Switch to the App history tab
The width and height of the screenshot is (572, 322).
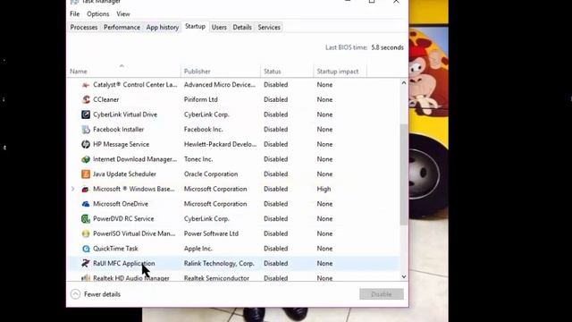pyautogui.click(x=163, y=28)
